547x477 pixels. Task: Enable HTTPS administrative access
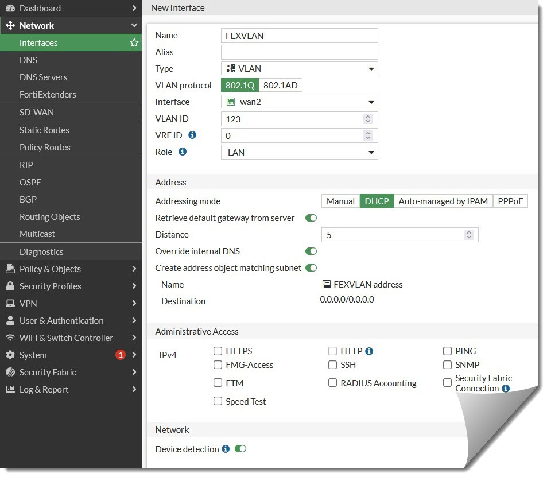coord(218,351)
